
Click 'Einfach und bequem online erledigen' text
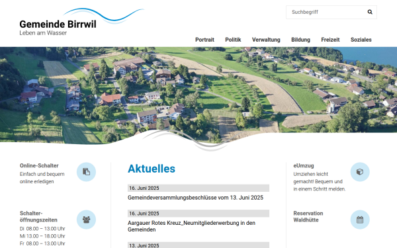coord(42,178)
